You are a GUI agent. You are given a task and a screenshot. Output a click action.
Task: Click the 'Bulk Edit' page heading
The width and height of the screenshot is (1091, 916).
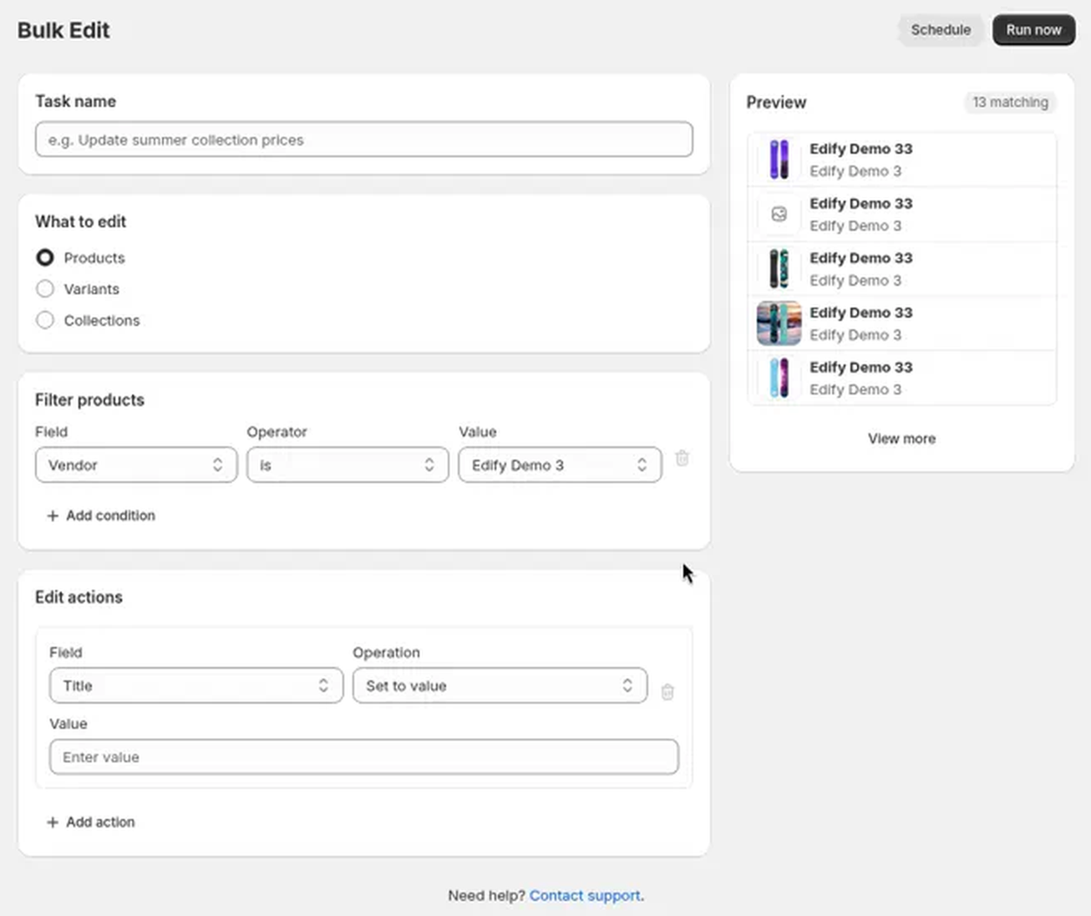[x=63, y=30]
